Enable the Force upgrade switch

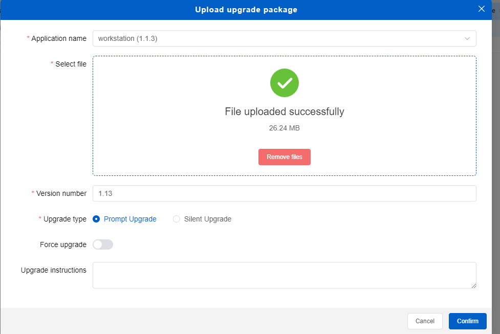103,244
